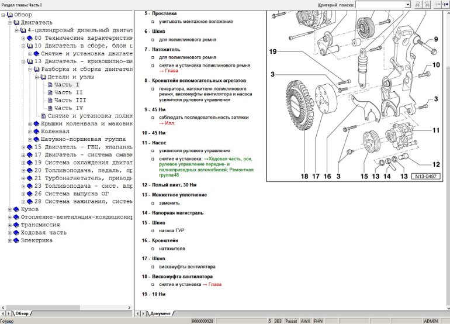
Task: Open the search criteria dropdown arrow
Action: [x=408, y=5]
